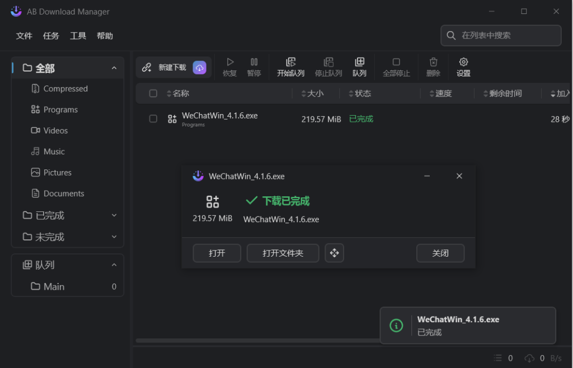Click the Delete (删除) trash icon
The width and height of the screenshot is (573, 368).
433,63
